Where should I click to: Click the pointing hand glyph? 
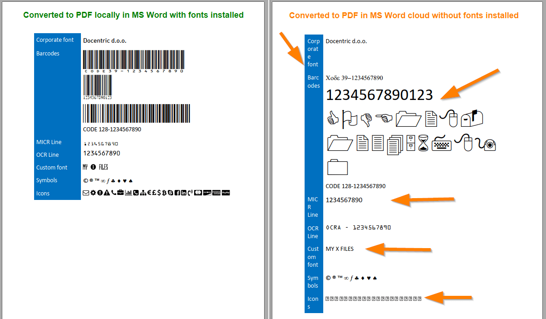[384, 119]
